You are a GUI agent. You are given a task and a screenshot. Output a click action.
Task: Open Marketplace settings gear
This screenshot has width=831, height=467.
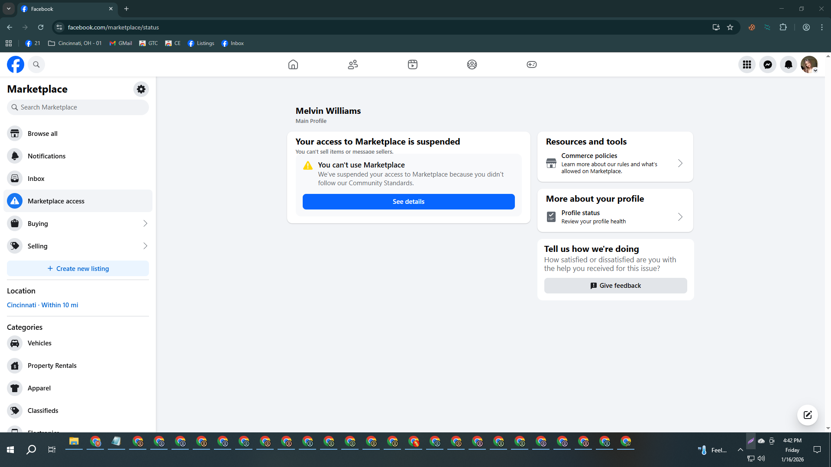tap(141, 89)
